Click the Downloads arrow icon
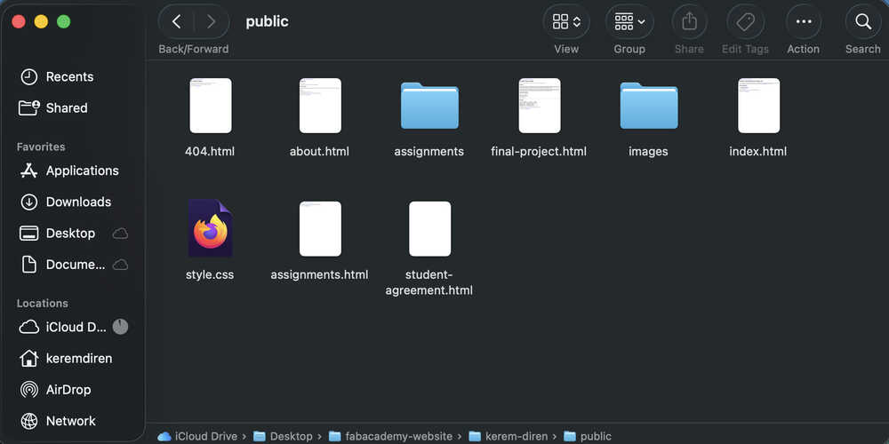 (x=29, y=202)
